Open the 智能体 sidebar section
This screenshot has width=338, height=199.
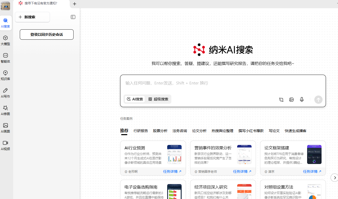pos(5,58)
